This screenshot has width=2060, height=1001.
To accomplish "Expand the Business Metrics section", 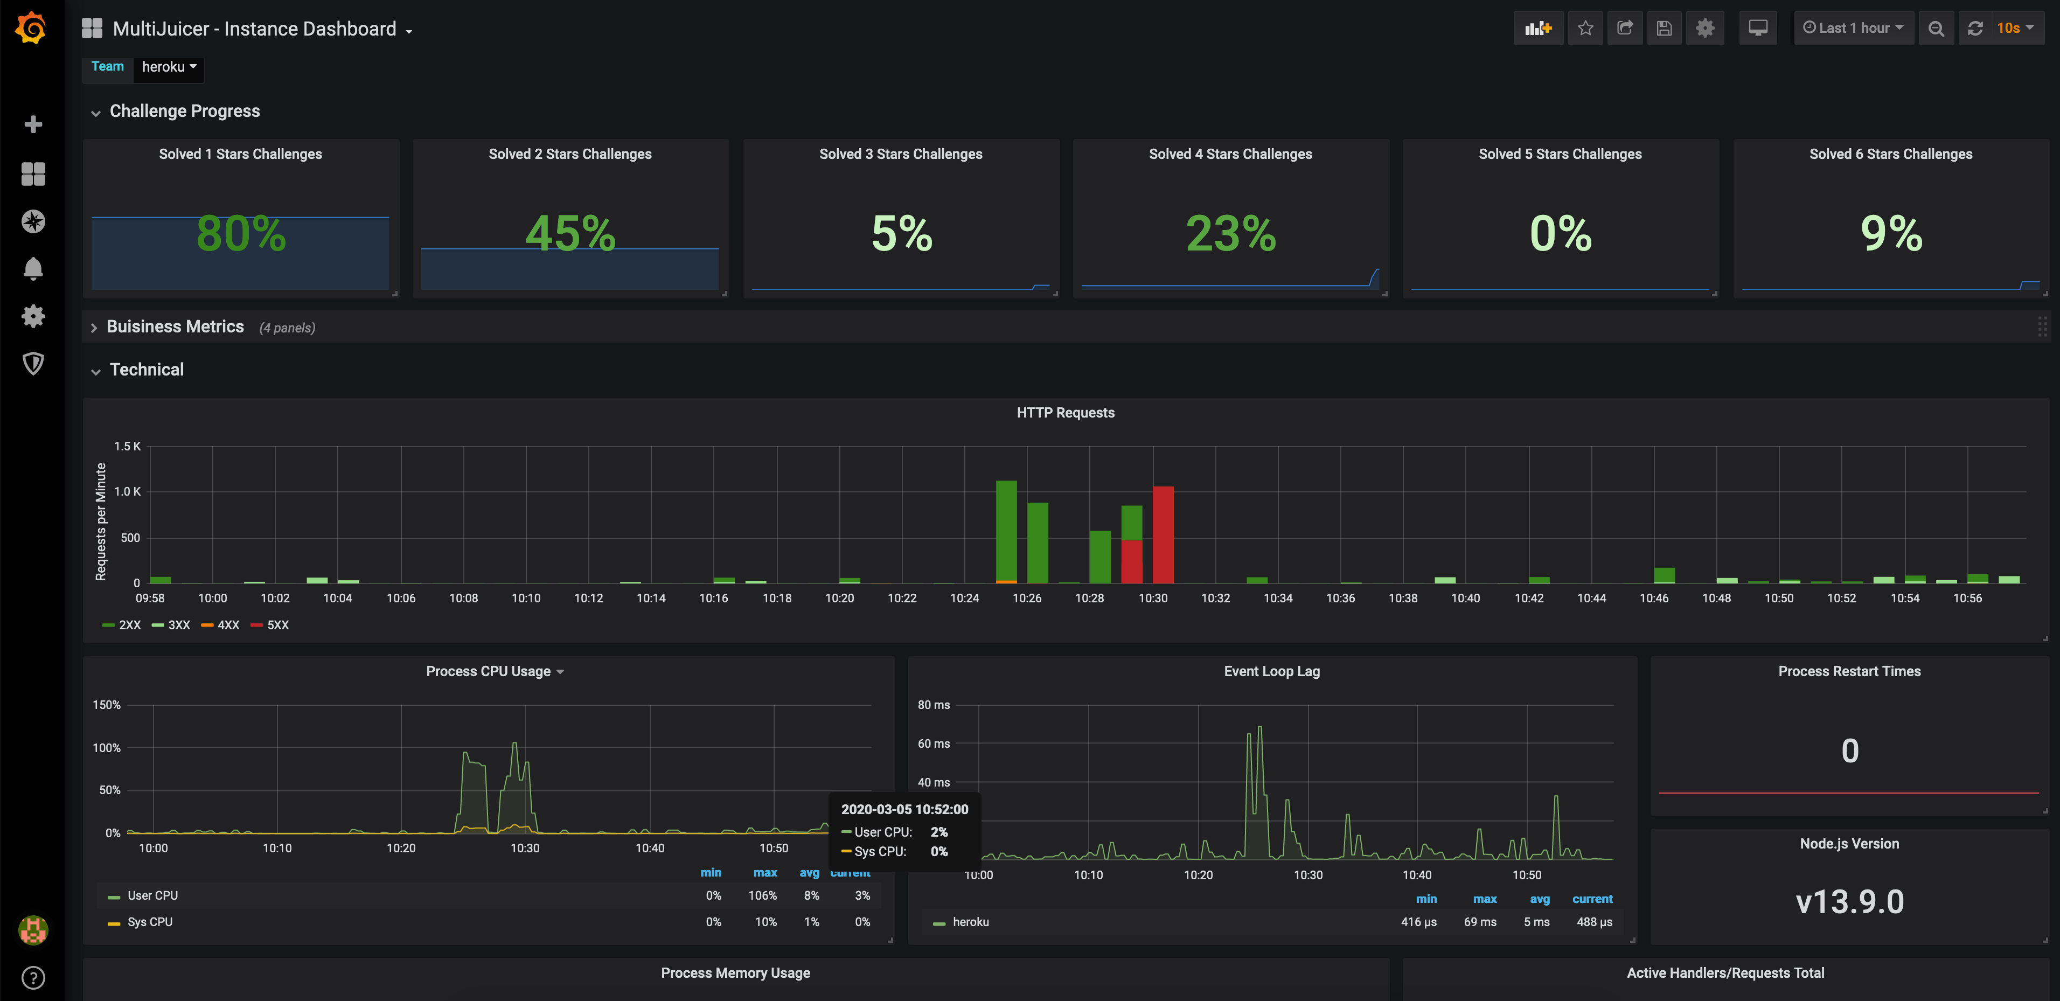I will point(92,327).
